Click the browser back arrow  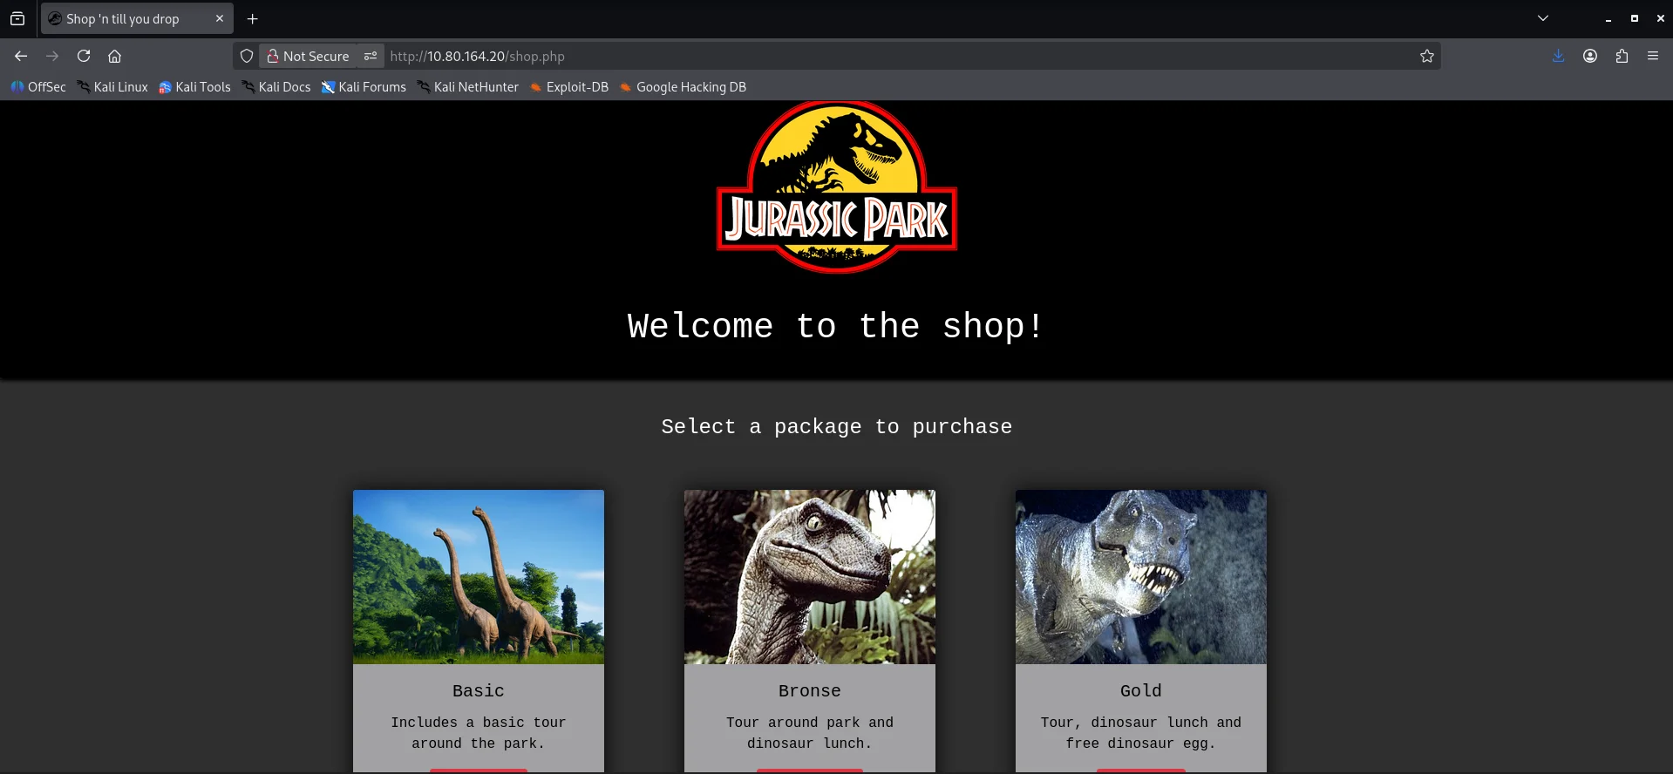[x=21, y=56]
